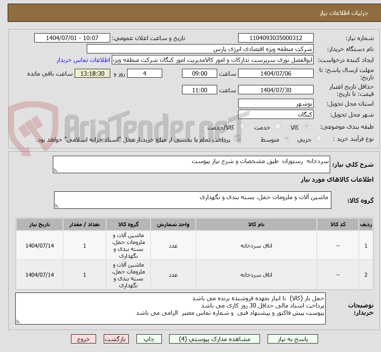Open the واحد شمارش column header
The height and width of the screenshot is (352, 381).
coord(173,224)
